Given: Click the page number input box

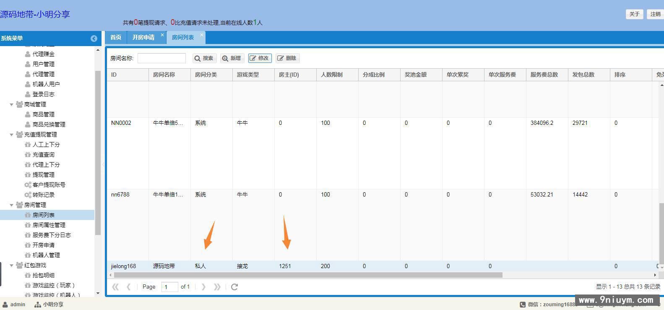Looking at the screenshot, I should click(x=169, y=287).
